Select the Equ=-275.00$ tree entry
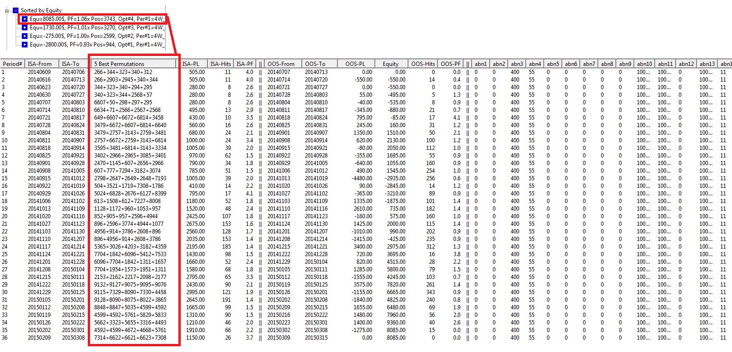 (x=97, y=36)
